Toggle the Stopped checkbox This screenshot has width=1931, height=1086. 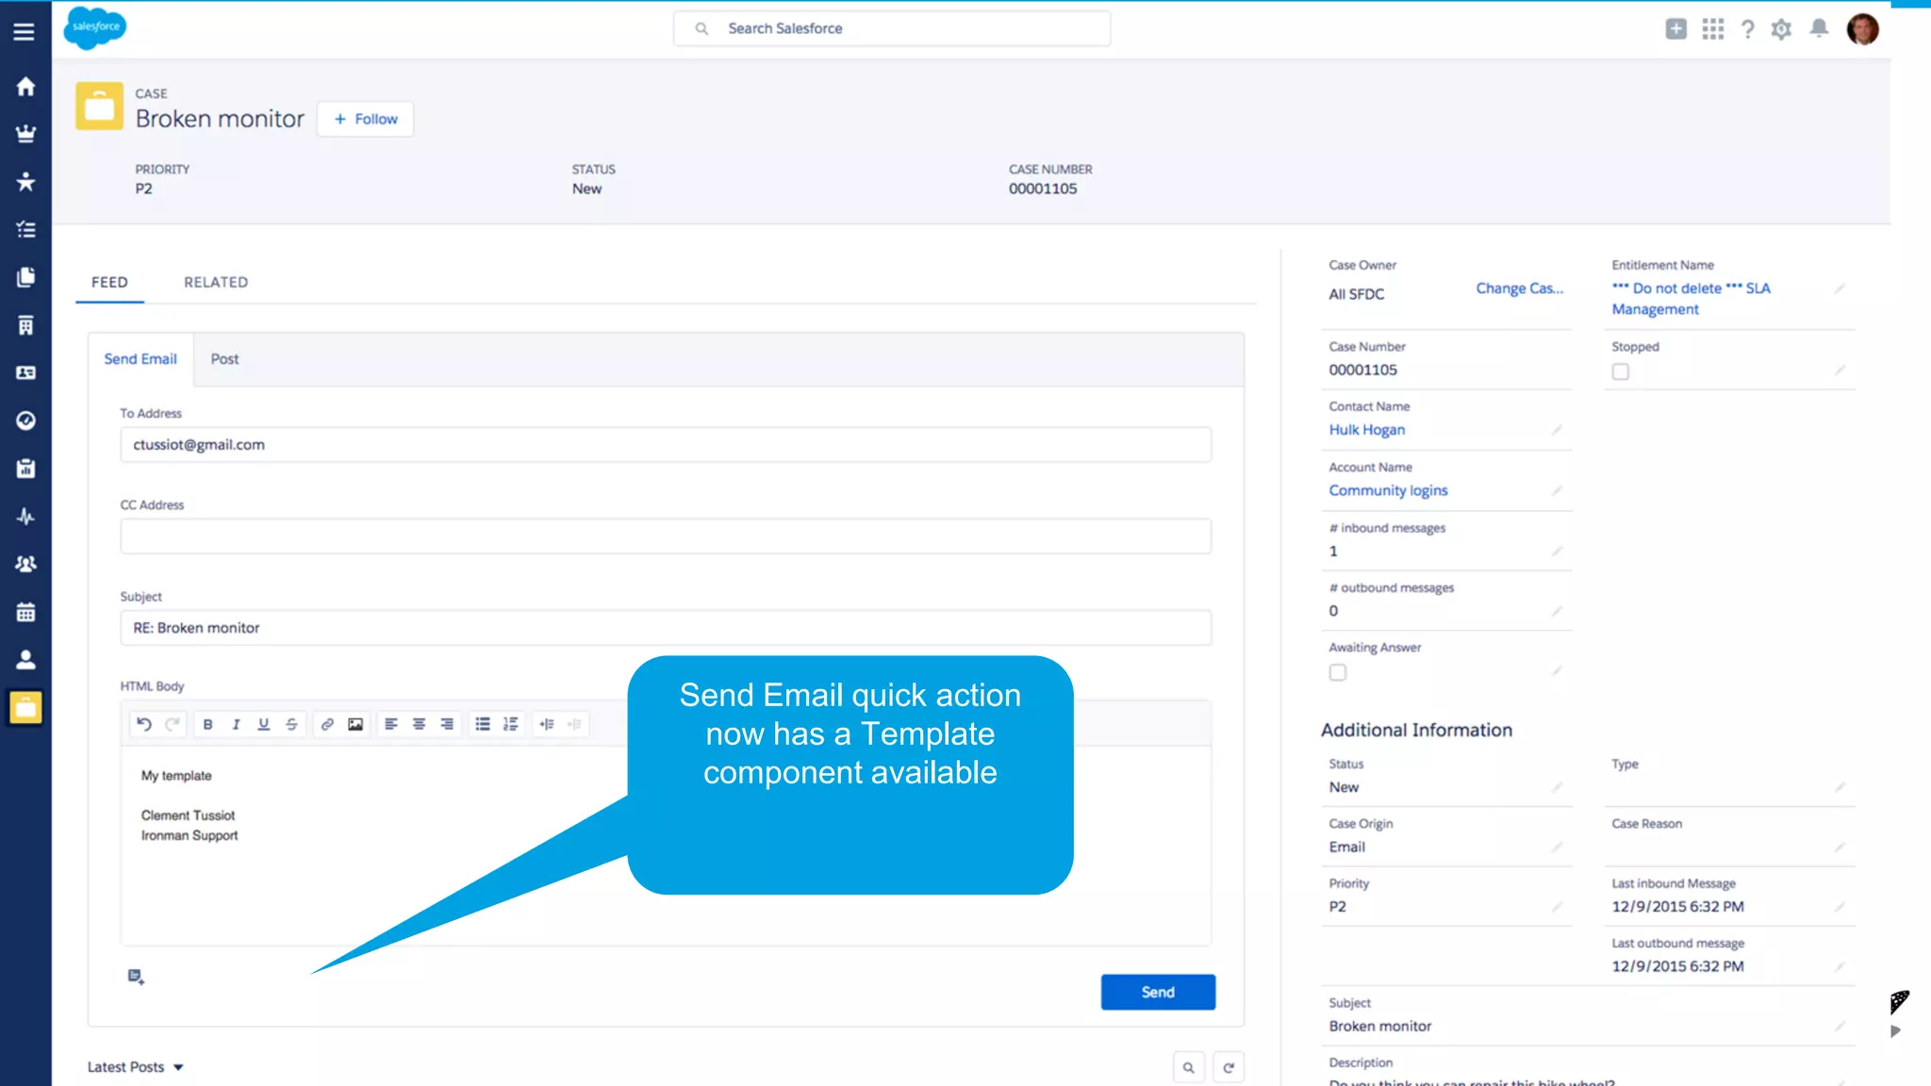point(1620,371)
